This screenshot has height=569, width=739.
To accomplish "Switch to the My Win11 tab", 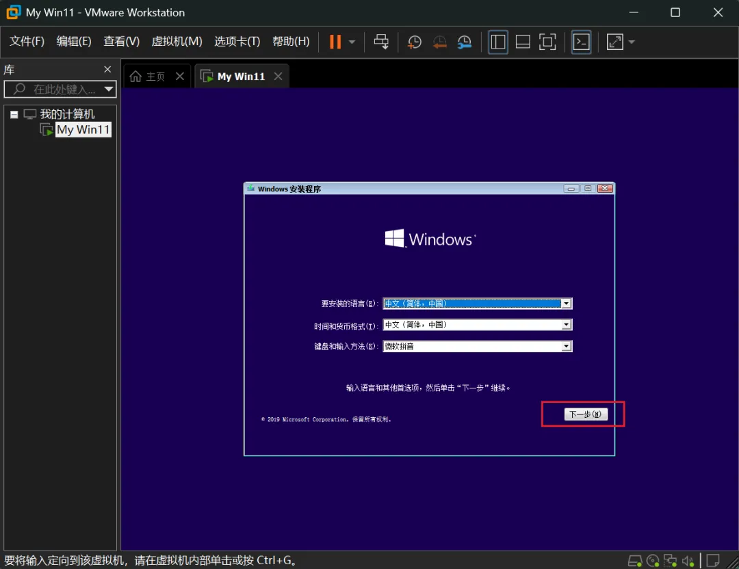I will click(241, 77).
